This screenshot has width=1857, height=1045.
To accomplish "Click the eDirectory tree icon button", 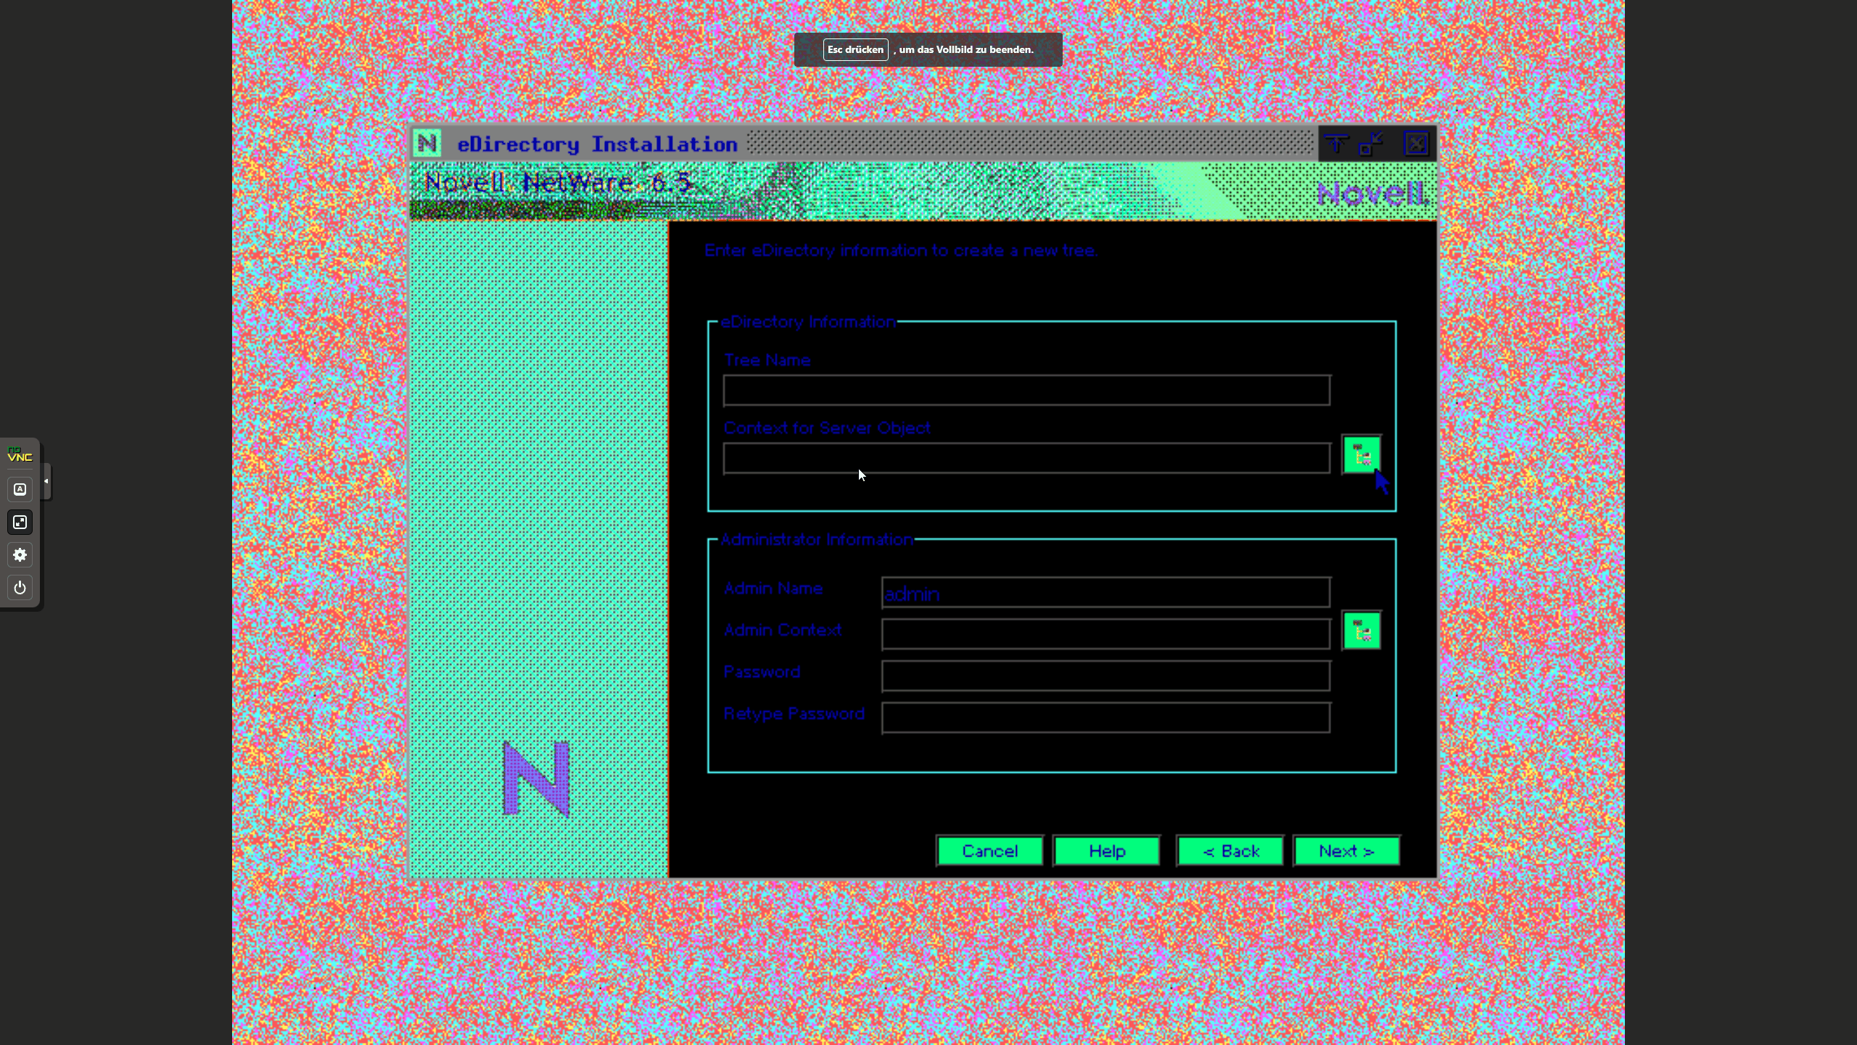I will pyautogui.click(x=1361, y=456).
